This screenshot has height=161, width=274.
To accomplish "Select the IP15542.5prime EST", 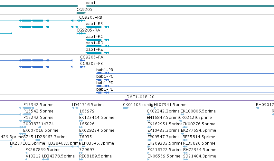I will (38, 111).
